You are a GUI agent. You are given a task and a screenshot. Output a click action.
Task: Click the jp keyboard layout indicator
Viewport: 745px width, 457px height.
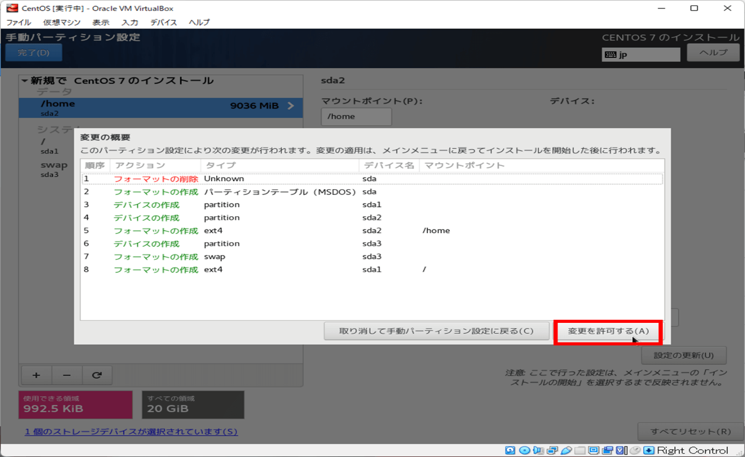click(x=641, y=55)
